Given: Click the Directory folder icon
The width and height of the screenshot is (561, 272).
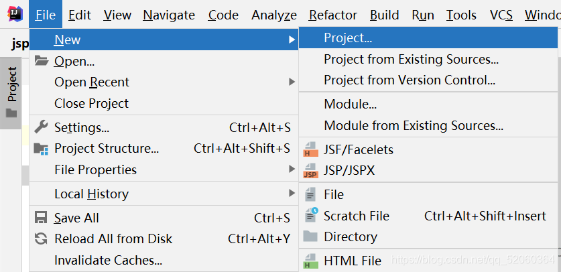Looking at the screenshot, I should point(310,236).
